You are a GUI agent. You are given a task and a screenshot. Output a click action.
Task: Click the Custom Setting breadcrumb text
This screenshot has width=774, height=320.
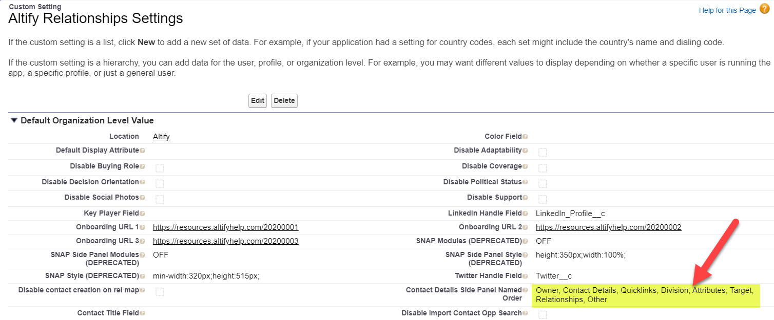click(35, 7)
